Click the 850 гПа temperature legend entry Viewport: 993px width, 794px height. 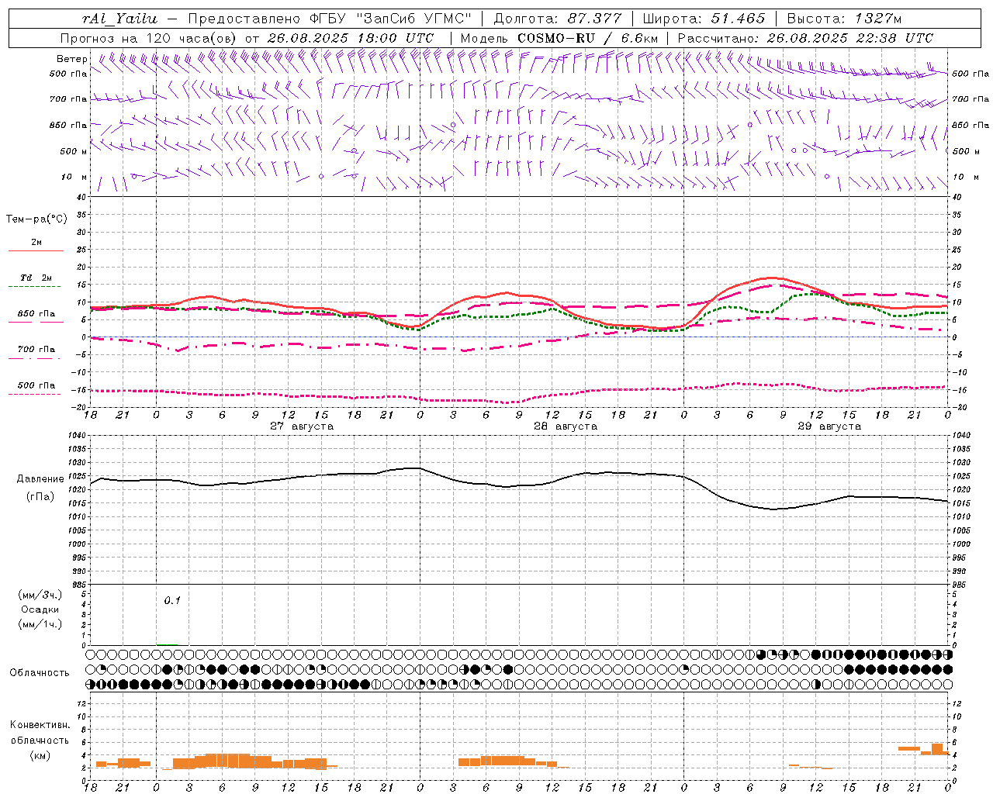pyautogui.click(x=36, y=314)
